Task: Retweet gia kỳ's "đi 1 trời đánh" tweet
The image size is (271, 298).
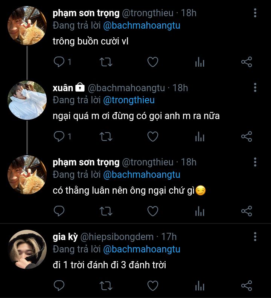Action: point(106,286)
